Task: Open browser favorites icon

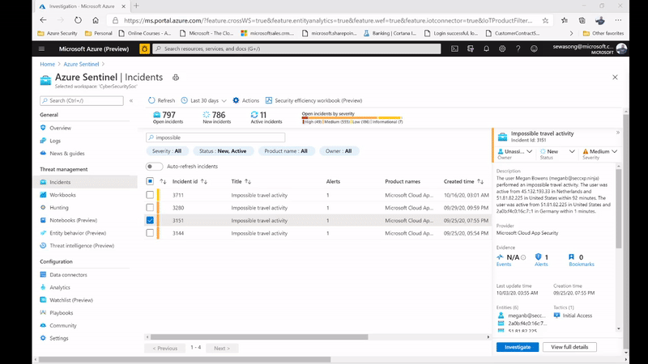Action: pos(565,20)
